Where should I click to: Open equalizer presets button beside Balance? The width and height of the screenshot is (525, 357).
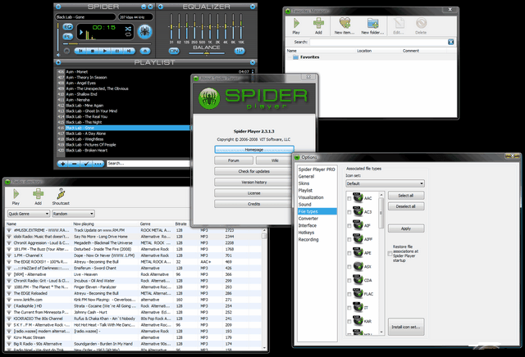pos(239,51)
